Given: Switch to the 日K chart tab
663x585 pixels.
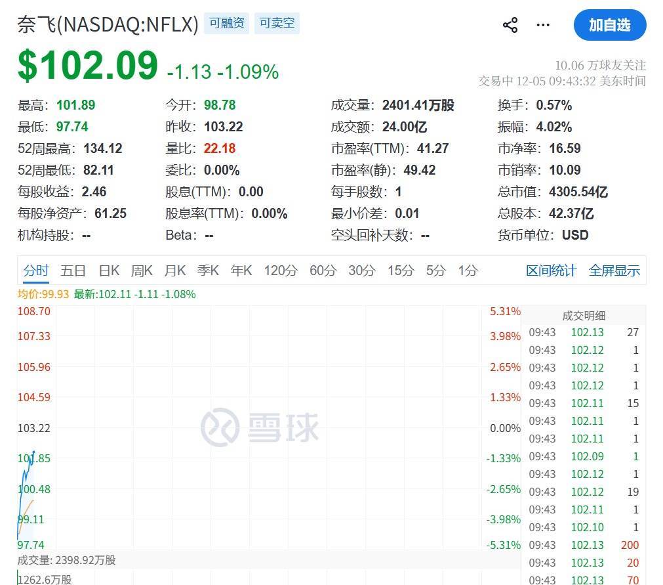Looking at the screenshot, I should click(109, 271).
